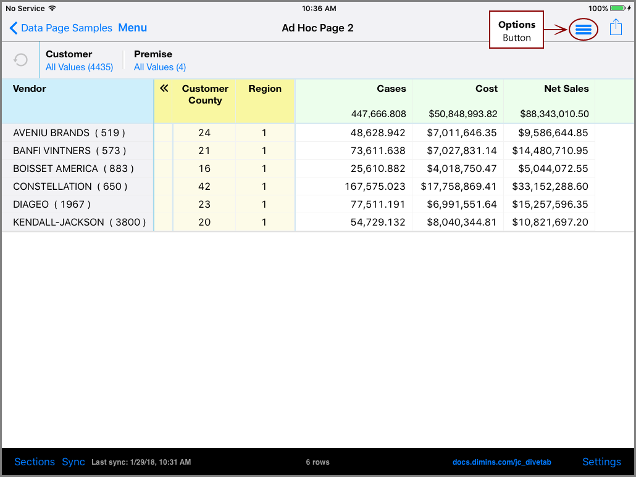Open the Options hamburger menu

click(x=583, y=28)
